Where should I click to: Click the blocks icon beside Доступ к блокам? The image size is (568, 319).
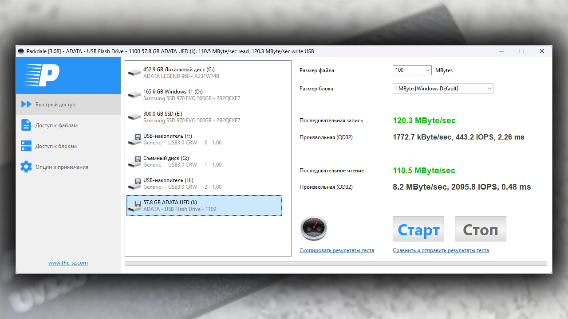point(26,146)
